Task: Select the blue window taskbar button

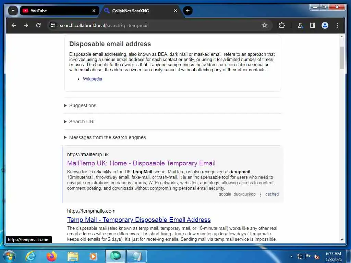Action: tap(137, 256)
